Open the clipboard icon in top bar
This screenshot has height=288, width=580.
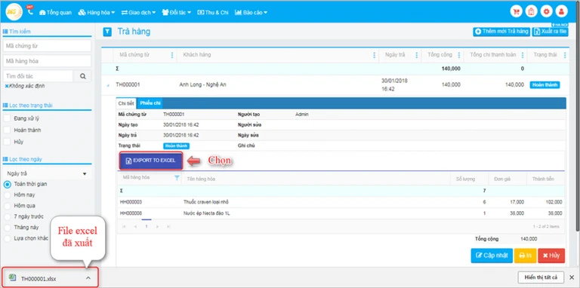coord(531,12)
